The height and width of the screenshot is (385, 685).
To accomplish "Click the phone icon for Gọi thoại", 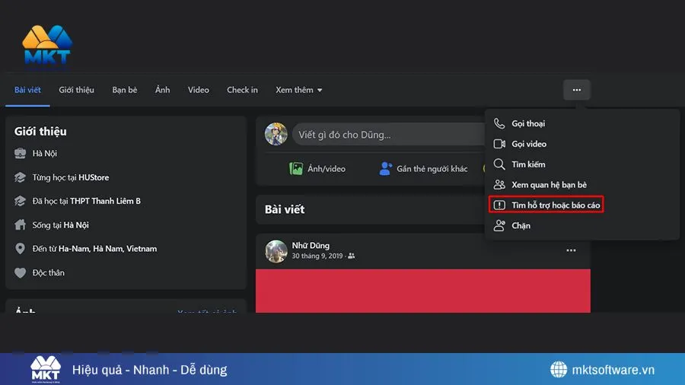I will (499, 123).
